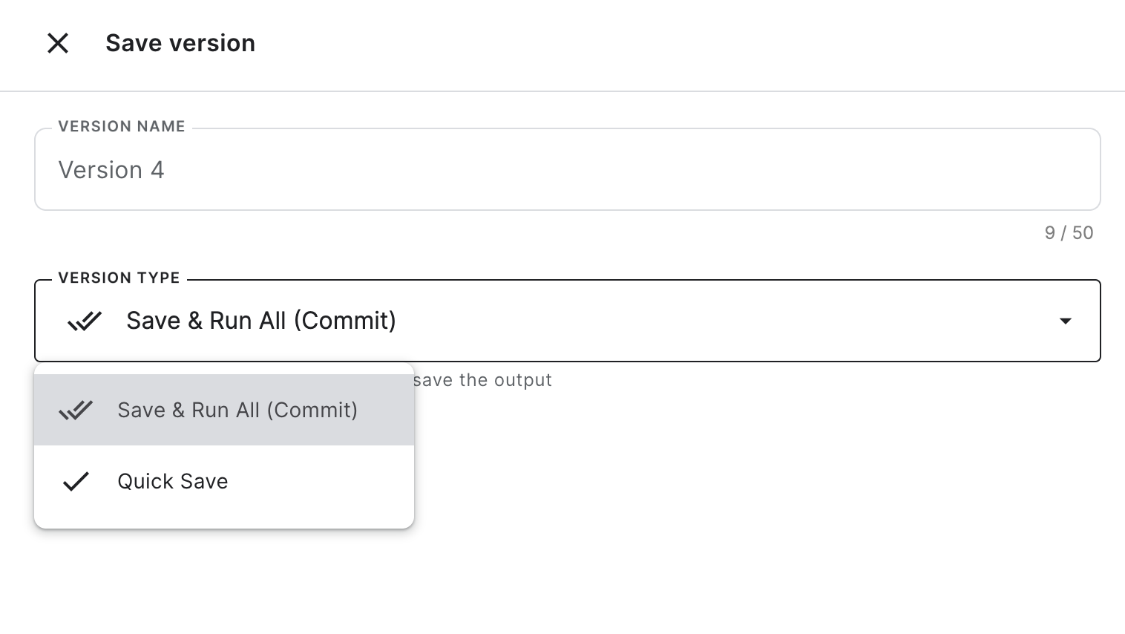Click the Version Type dropdown arrow
The image size is (1125, 634).
tap(1065, 321)
